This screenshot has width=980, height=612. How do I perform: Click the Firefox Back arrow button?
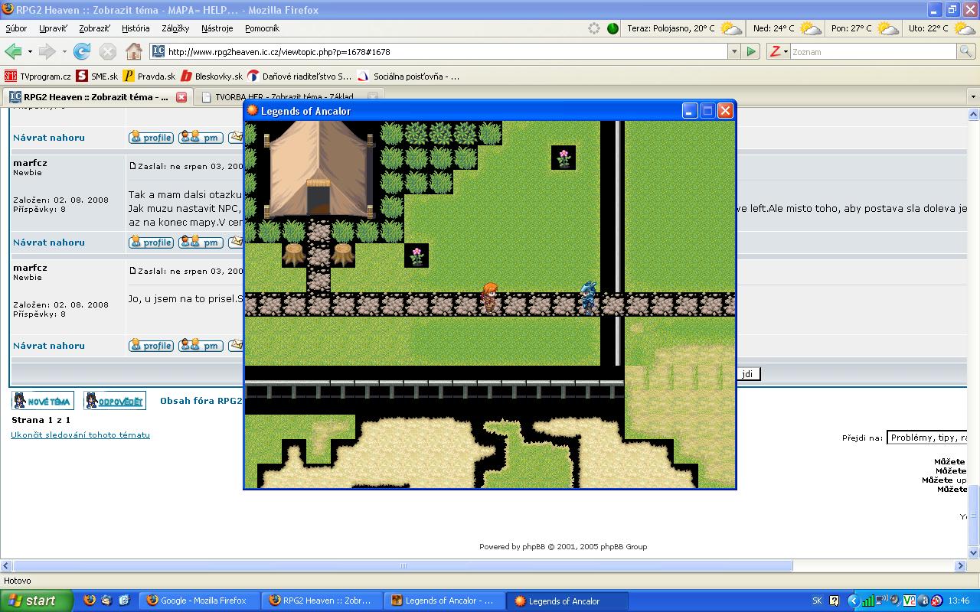13,51
